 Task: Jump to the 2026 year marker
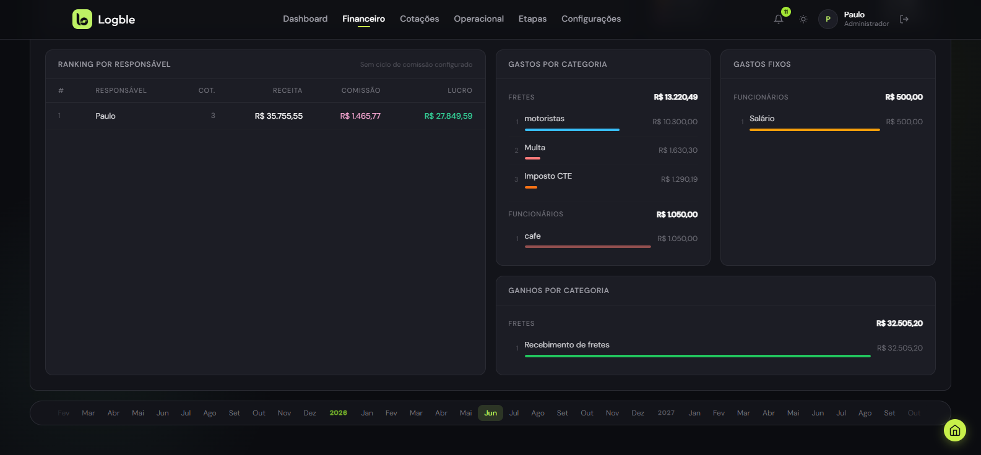pyautogui.click(x=339, y=413)
